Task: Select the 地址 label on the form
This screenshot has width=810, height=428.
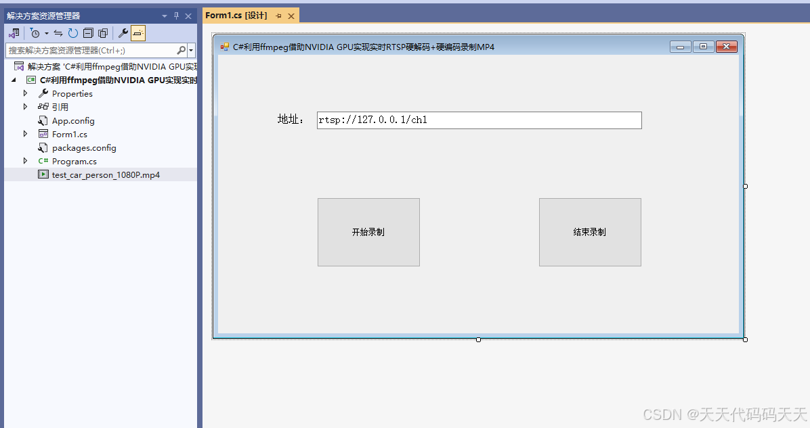Action: [291, 119]
